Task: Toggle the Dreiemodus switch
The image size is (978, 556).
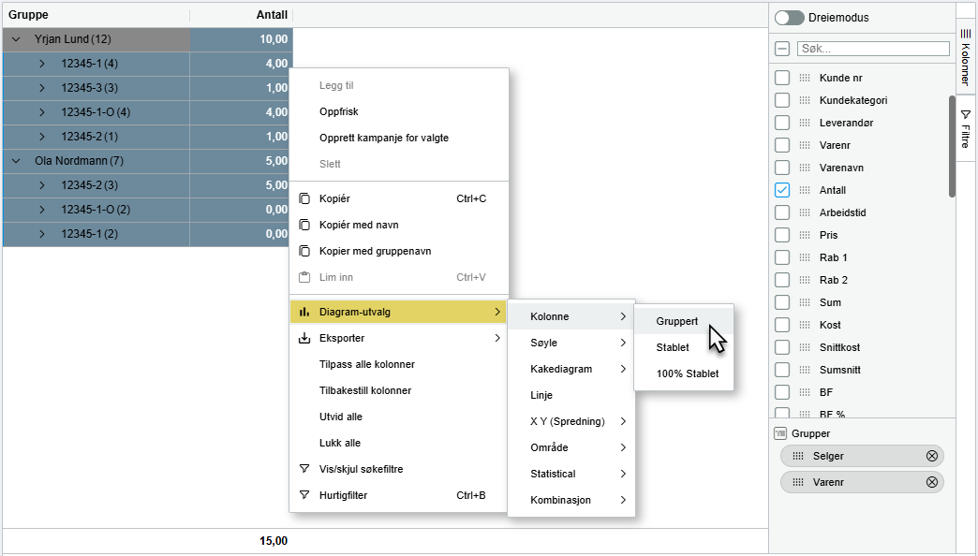Action: 789,18
